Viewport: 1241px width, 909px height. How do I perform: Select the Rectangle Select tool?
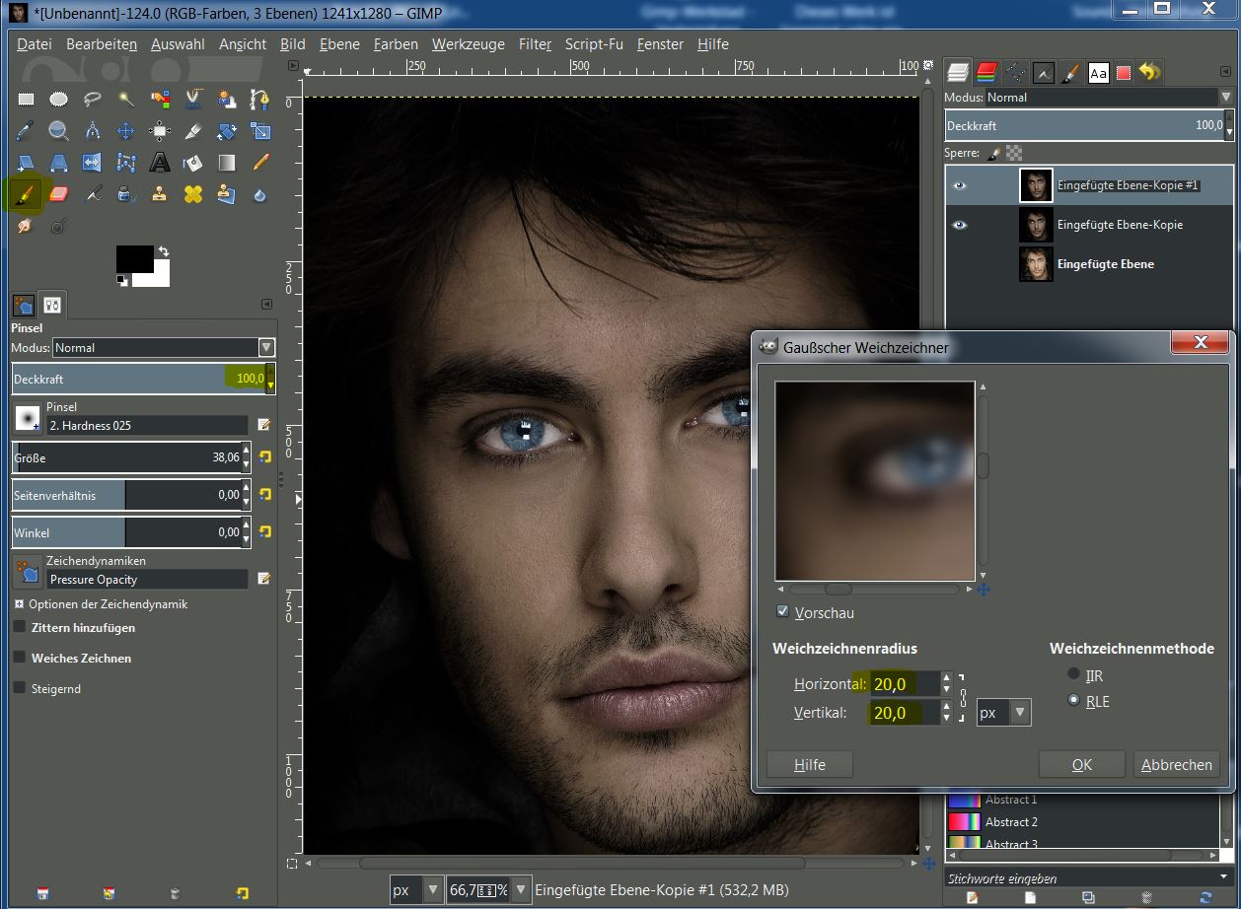click(x=27, y=99)
